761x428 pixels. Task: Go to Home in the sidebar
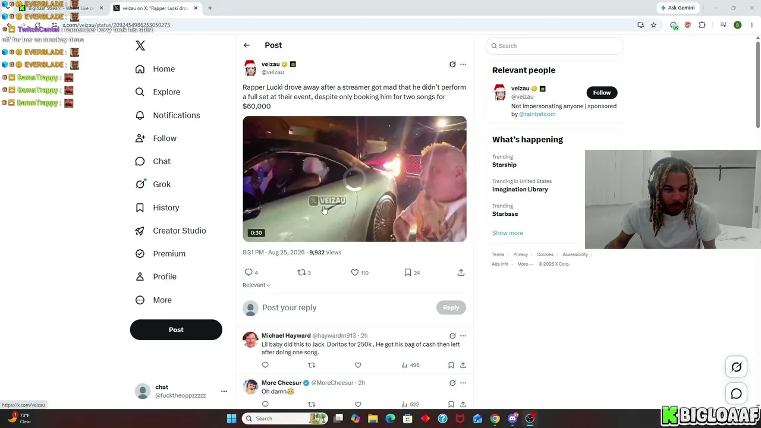155,69
